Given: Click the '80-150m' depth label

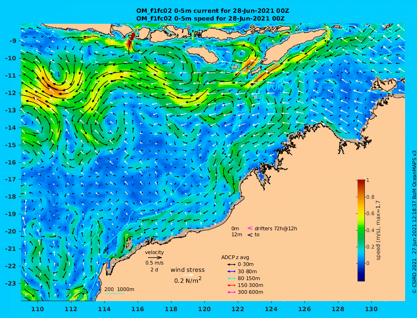Looking at the screenshot, I should coord(249,278).
